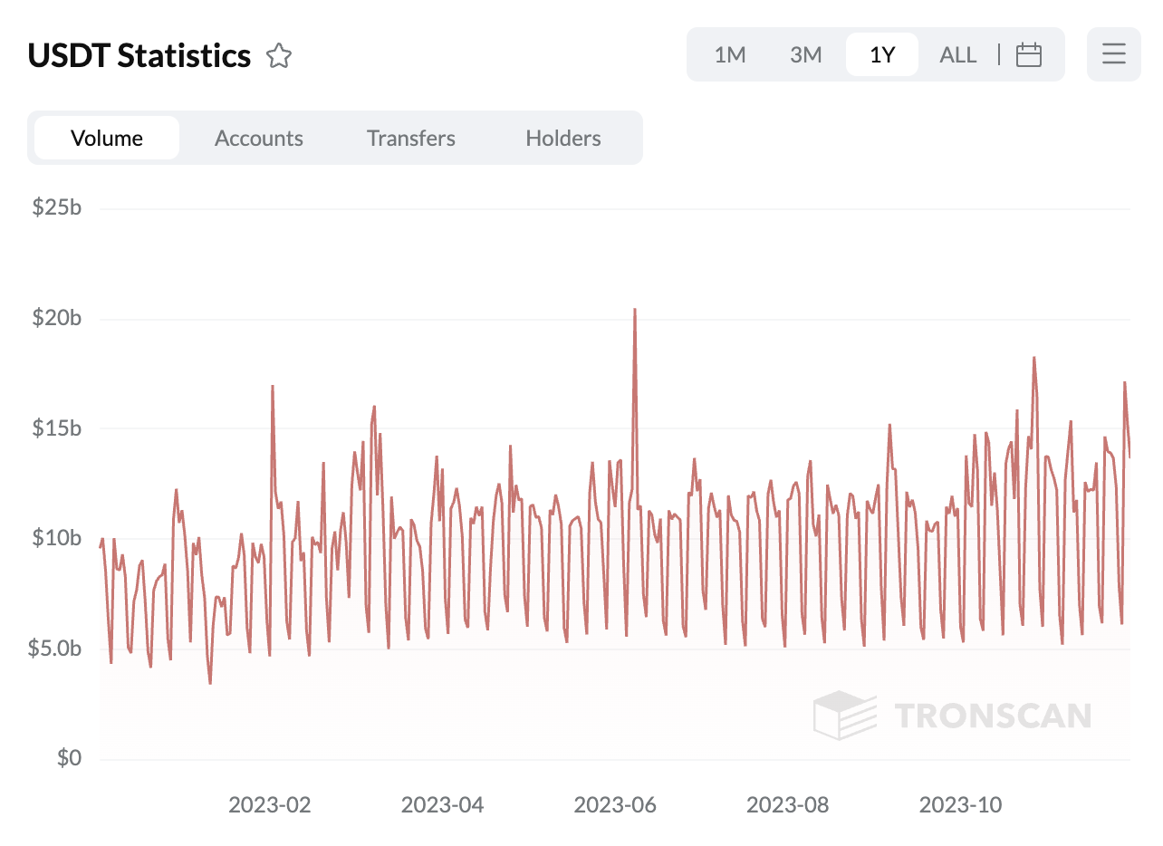Open the calendar date range picker
This screenshot has width=1163, height=846.
tap(1028, 55)
